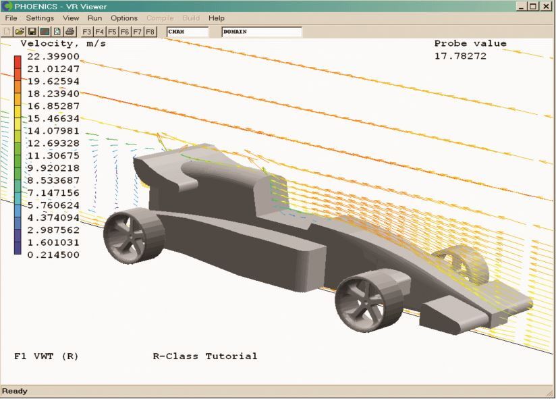Viewport: 556px width, 399px height.
Task: Click the F5 toolbar button
Action: coord(112,32)
